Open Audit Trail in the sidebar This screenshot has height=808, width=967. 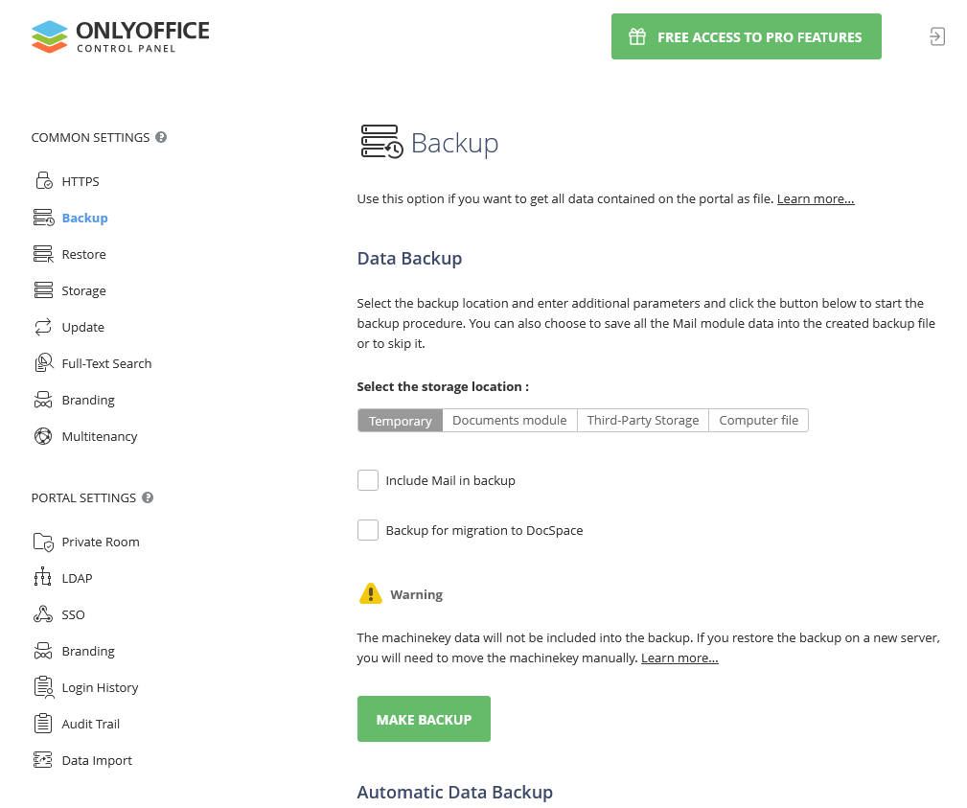90,724
